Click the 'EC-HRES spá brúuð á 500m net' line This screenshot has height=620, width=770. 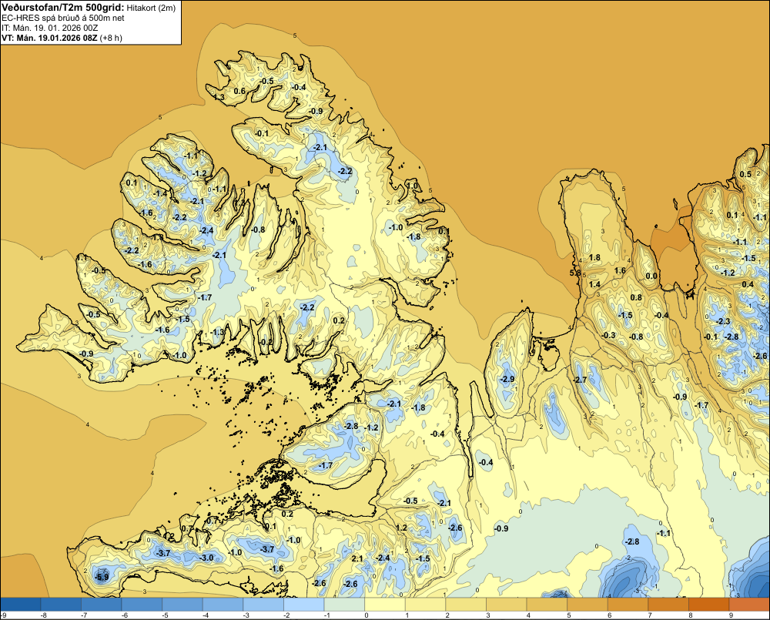63,18
